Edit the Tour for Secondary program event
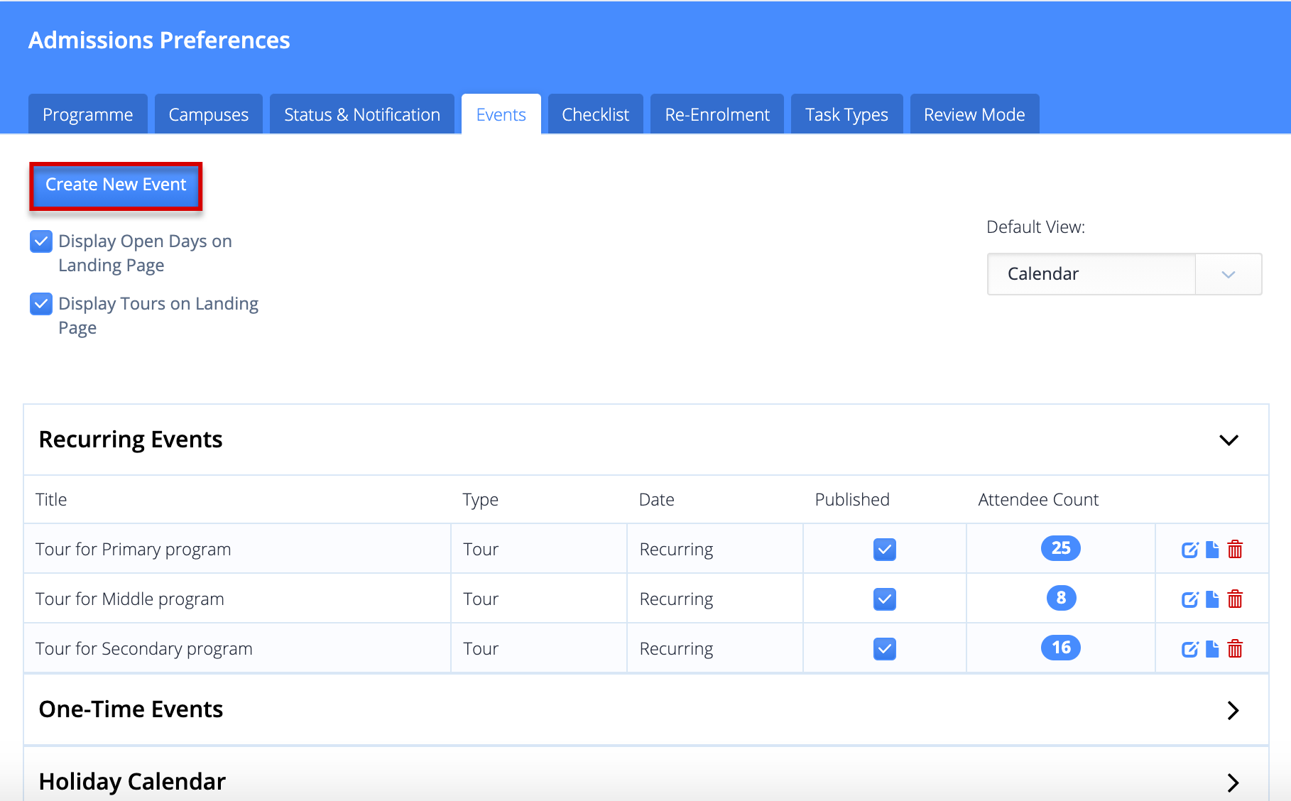This screenshot has height=801, width=1291. pos(1189,649)
